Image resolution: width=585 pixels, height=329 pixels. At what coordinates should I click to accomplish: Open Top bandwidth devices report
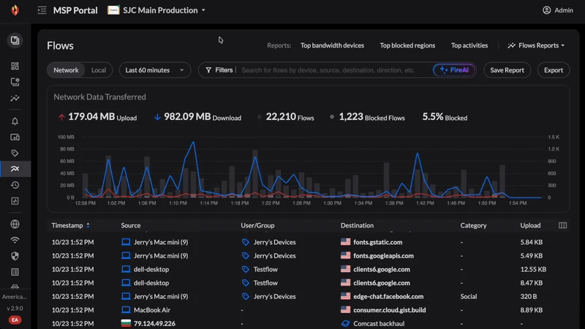tap(332, 45)
